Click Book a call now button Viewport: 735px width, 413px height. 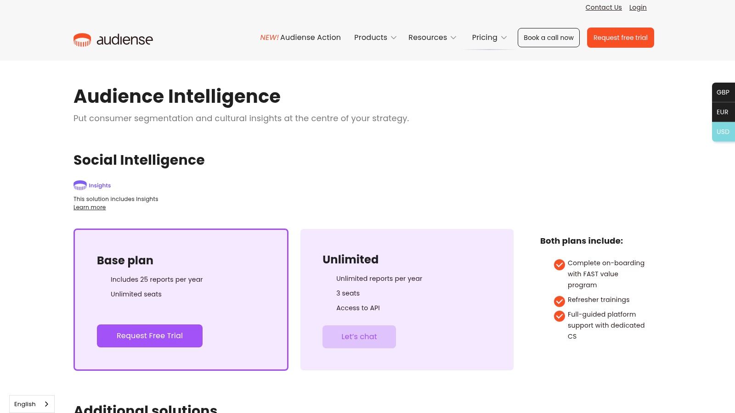click(548, 38)
